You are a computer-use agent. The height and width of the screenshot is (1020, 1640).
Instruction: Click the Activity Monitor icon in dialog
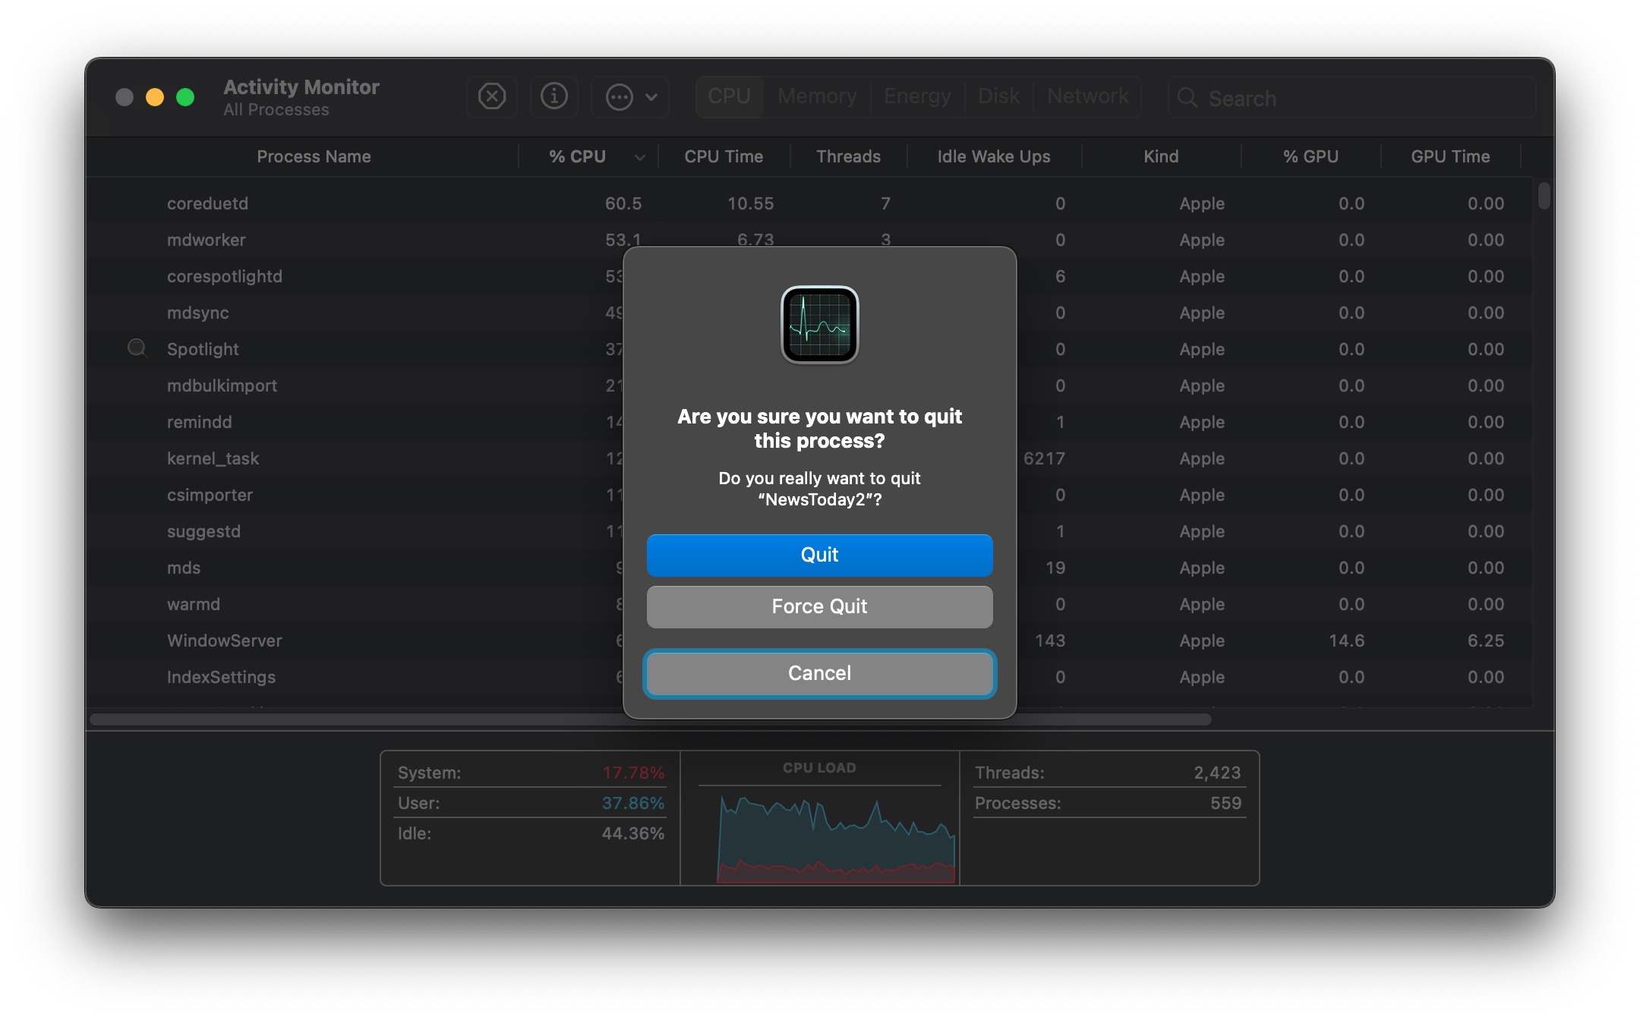tap(819, 325)
